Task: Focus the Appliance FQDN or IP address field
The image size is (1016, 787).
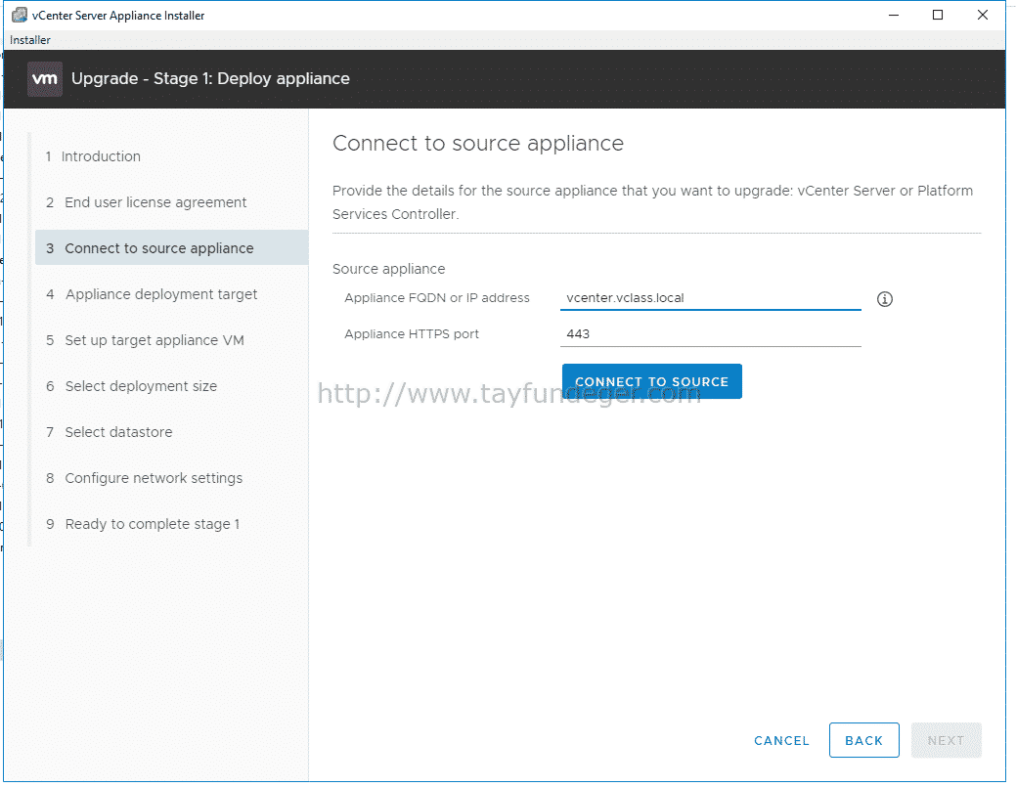Action: tap(711, 298)
